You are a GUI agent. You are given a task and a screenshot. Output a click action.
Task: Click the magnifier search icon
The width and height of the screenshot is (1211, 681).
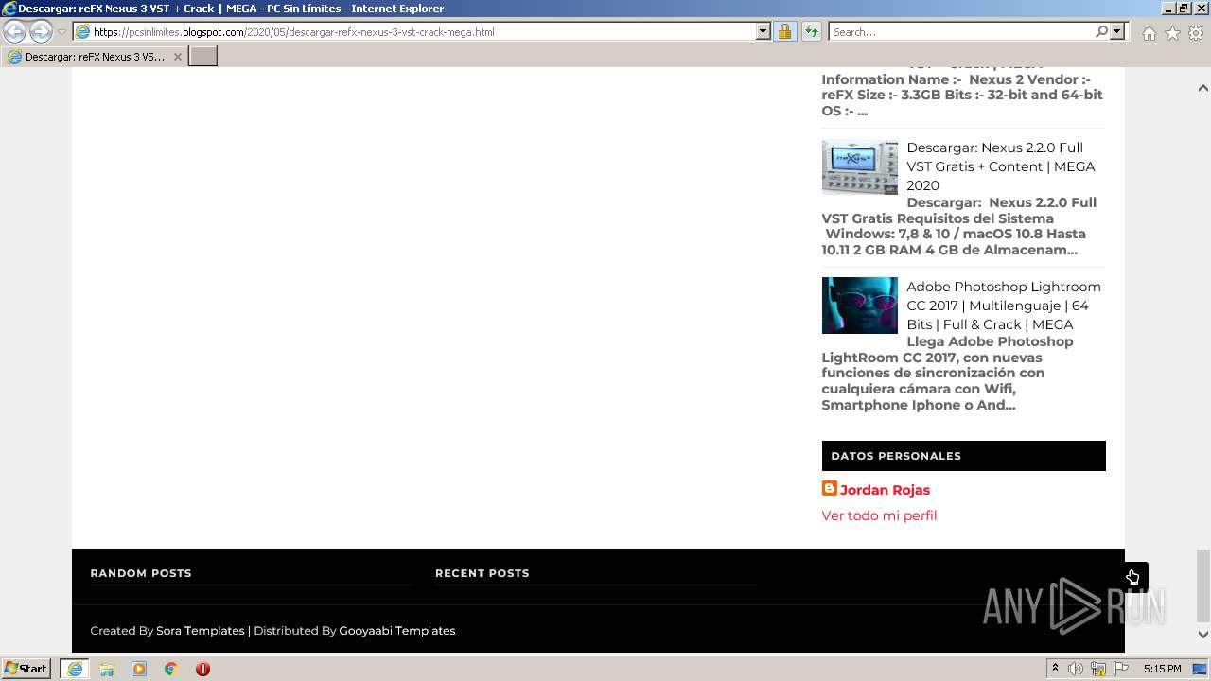pyautogui.click(x=1101, y=32)
